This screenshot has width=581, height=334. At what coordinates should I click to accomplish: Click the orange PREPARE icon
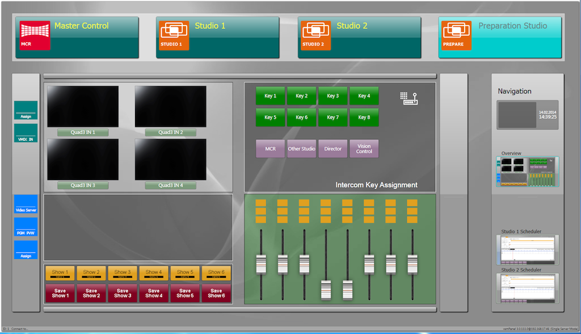click(x=457, y=36)
